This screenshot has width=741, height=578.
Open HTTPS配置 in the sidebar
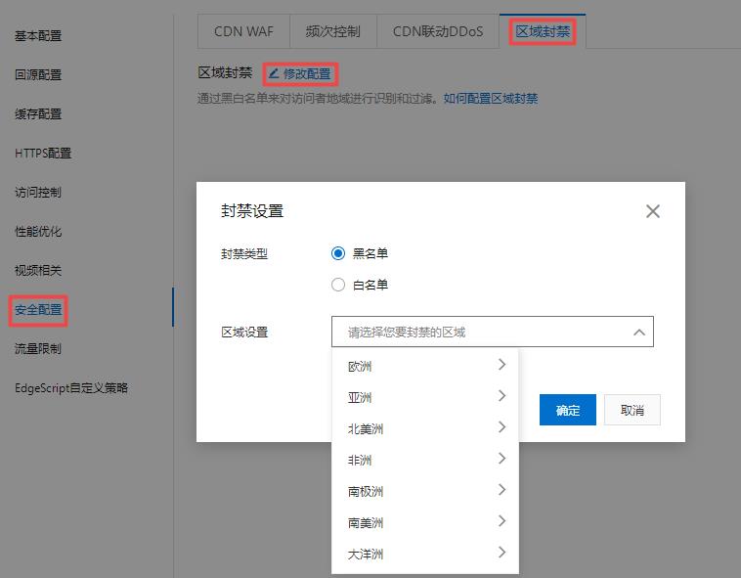[x=43, y=154]
